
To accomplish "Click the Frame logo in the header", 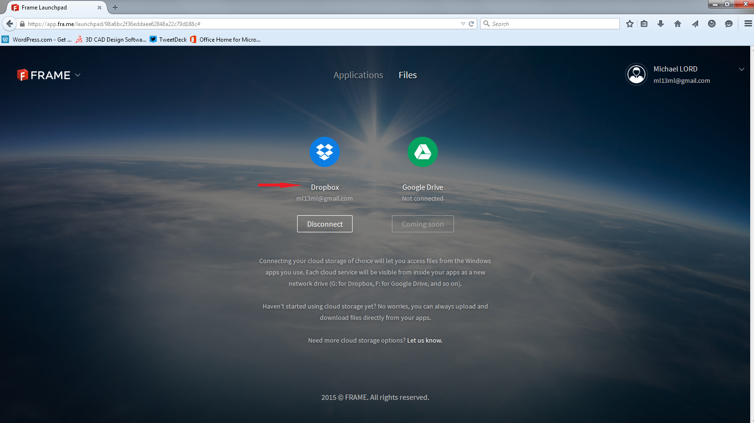I will click(x=44, y=75).
